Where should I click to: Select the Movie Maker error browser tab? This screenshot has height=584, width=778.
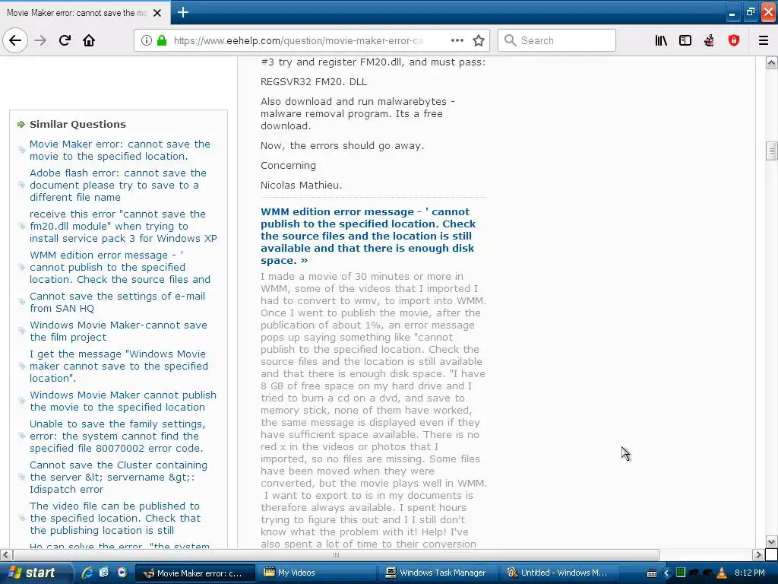[77, 13]
